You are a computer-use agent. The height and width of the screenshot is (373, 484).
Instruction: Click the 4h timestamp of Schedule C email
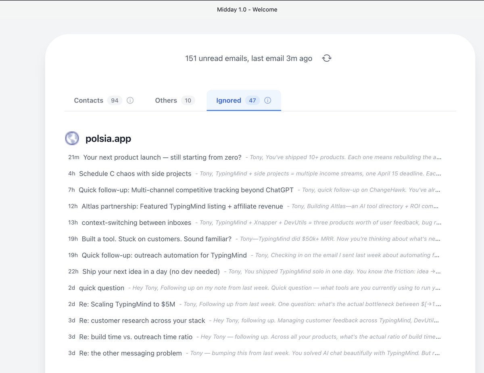(x=72, y=174)
